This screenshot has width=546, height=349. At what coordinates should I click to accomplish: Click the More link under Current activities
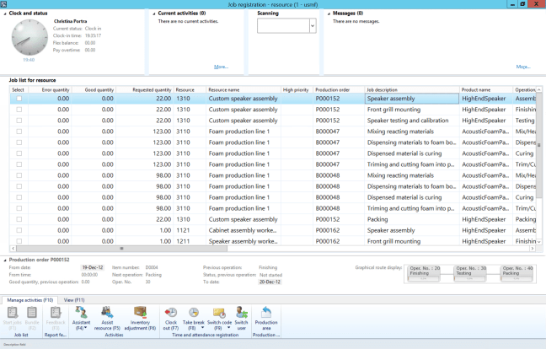(x=221, y=67)
